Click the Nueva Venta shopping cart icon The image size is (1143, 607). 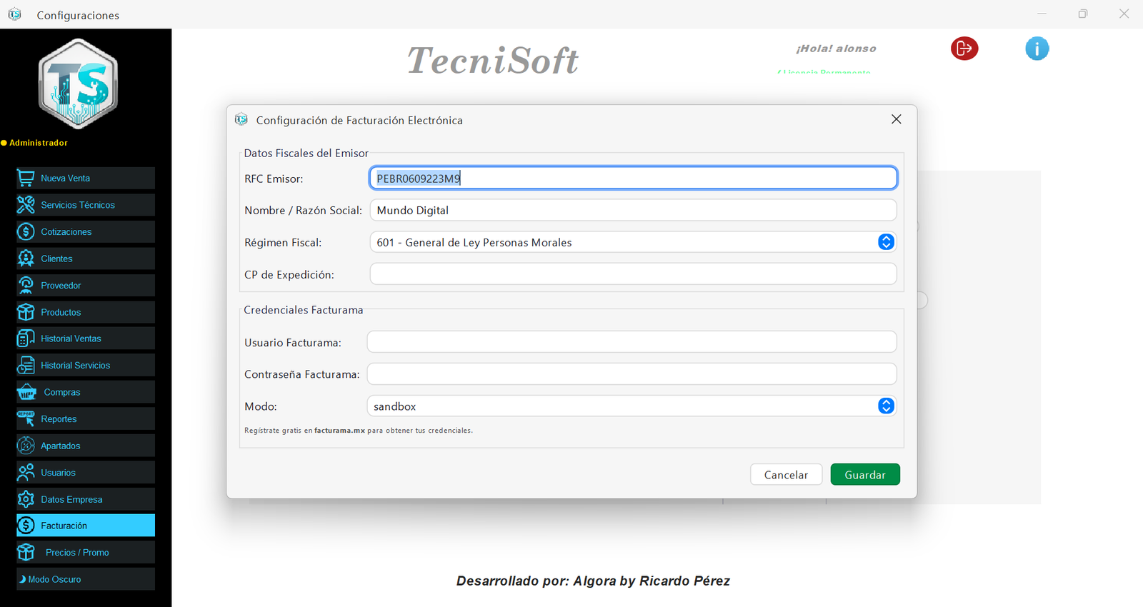[26, 178]
